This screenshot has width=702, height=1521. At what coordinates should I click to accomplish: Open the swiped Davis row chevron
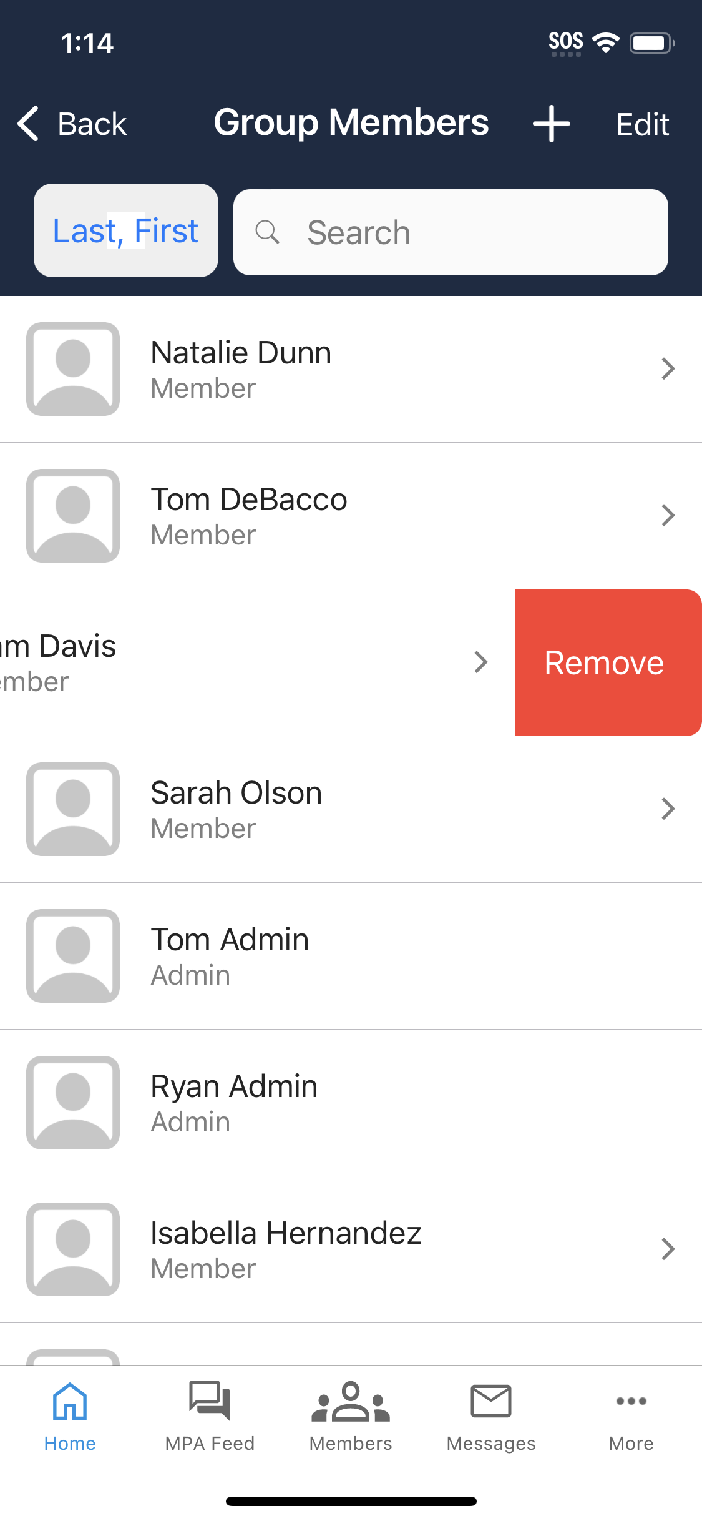(x=480, y=662)
